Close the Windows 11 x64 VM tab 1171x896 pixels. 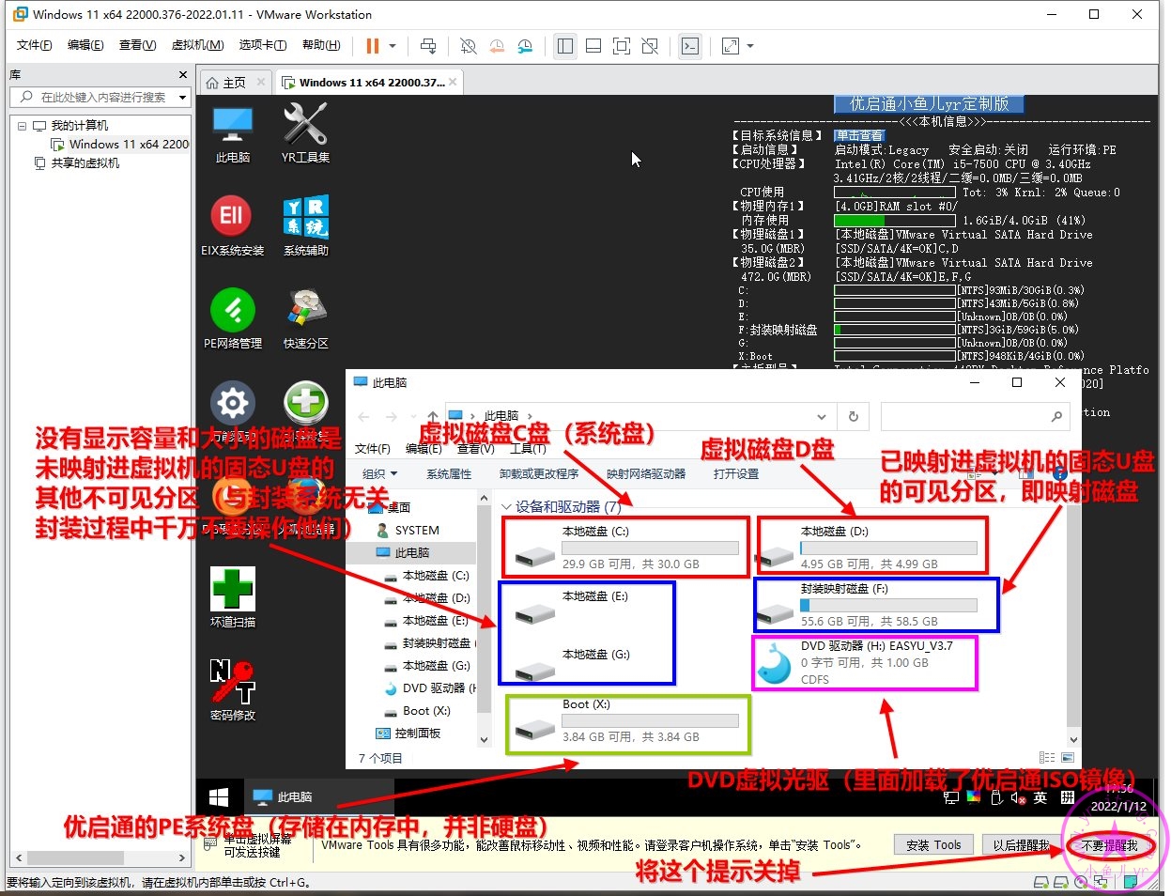click(x=453, y=82)
